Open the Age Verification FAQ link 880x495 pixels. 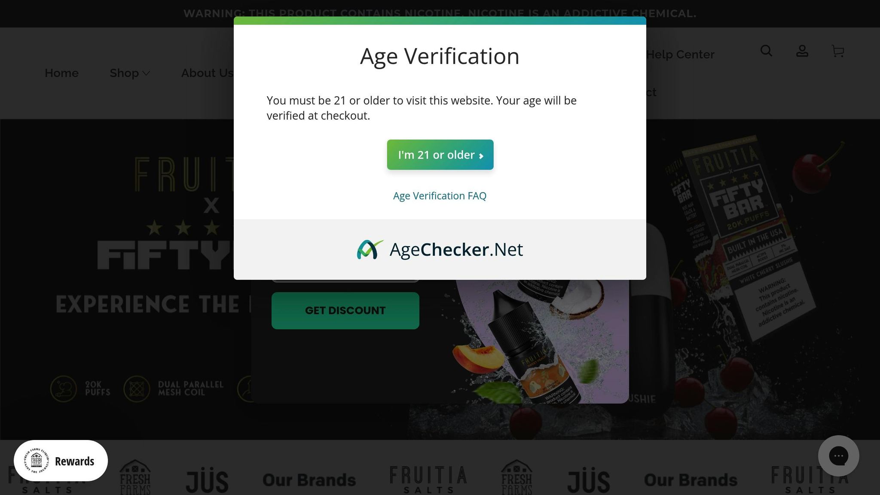click(440, 196)
